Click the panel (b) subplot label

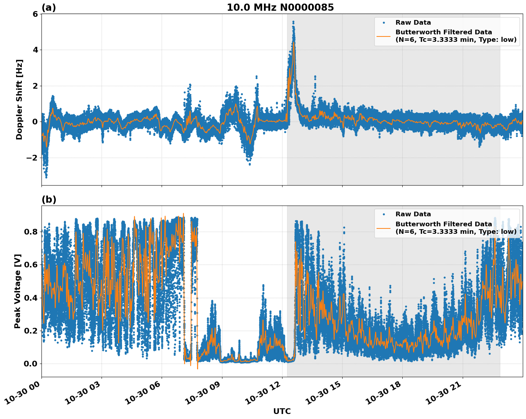click(49, 199)
